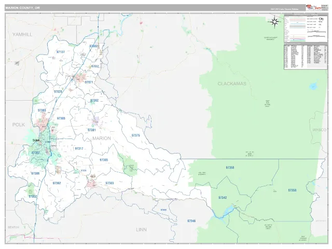The image size is (332, 249).
Task: Click ZIP code label 97306
Action: click(x=35, y=173)
